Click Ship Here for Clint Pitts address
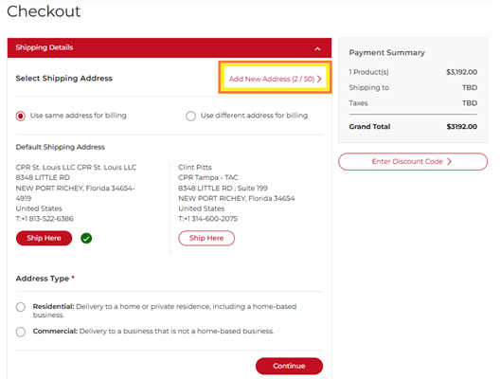 point(206,238)
